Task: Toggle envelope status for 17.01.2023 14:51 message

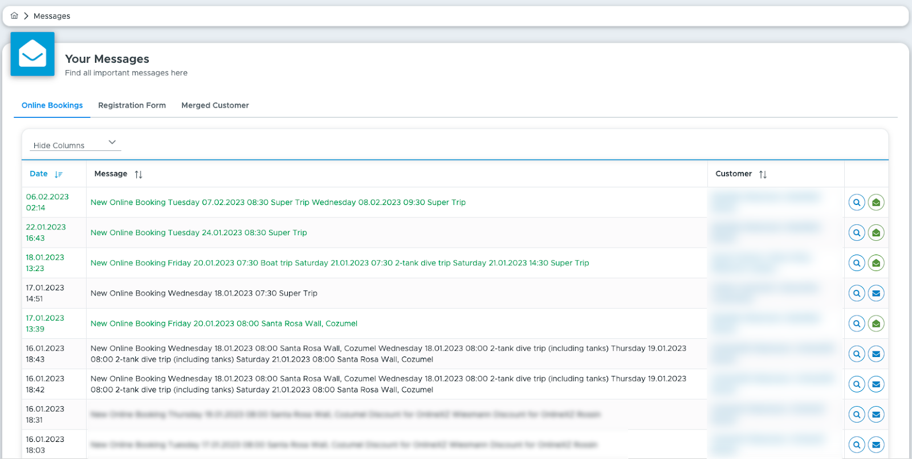Action: [876, 293]
